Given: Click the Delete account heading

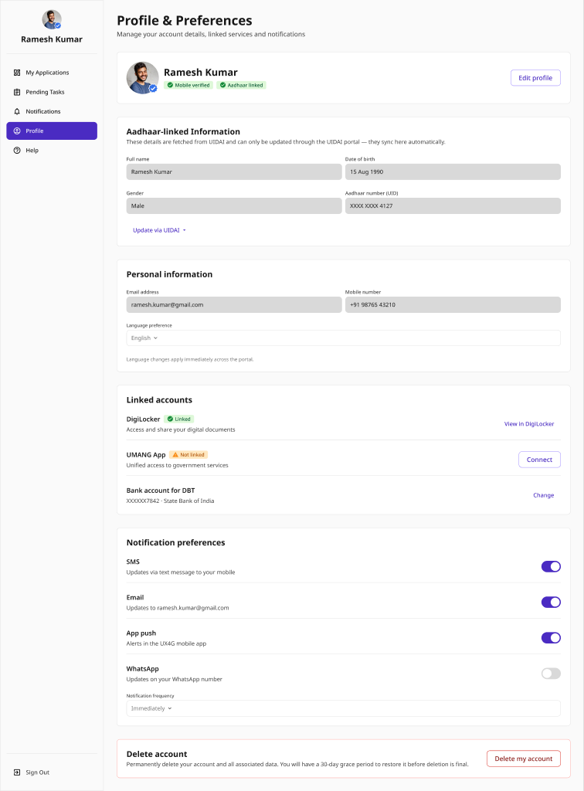Looking at the screenshot, I should click(x=157, y=754).
